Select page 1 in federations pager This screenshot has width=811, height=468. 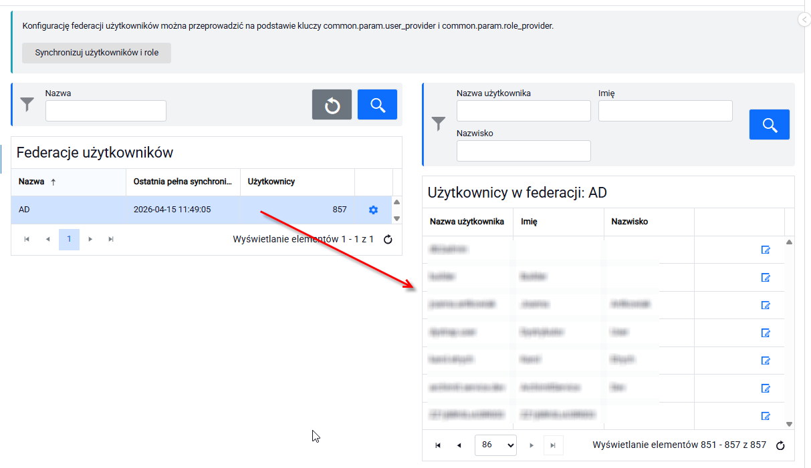(69, 239)
